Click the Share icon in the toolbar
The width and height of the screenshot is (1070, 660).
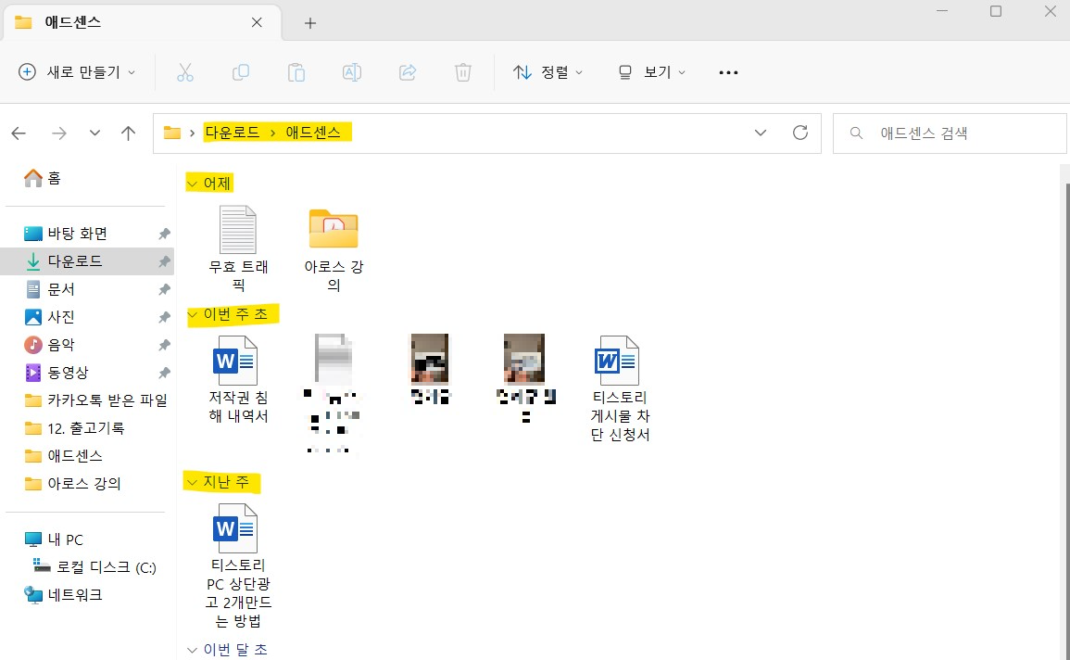coord(408,71)
